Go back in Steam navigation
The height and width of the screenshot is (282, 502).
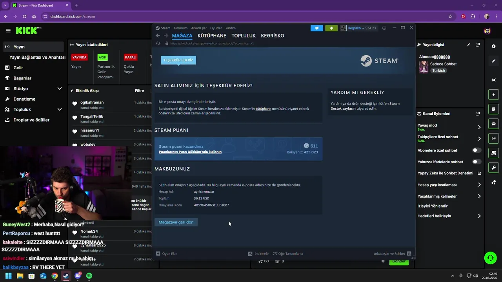[x=158, y=36]
